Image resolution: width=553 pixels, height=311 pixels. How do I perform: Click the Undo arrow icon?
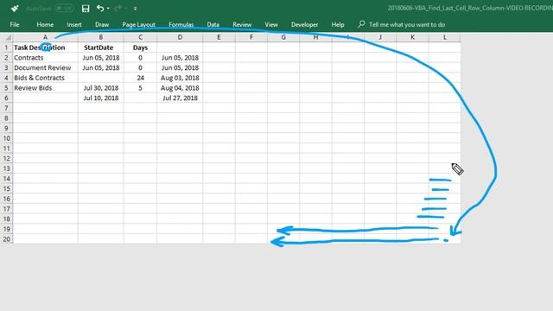(x=100, y=8)
